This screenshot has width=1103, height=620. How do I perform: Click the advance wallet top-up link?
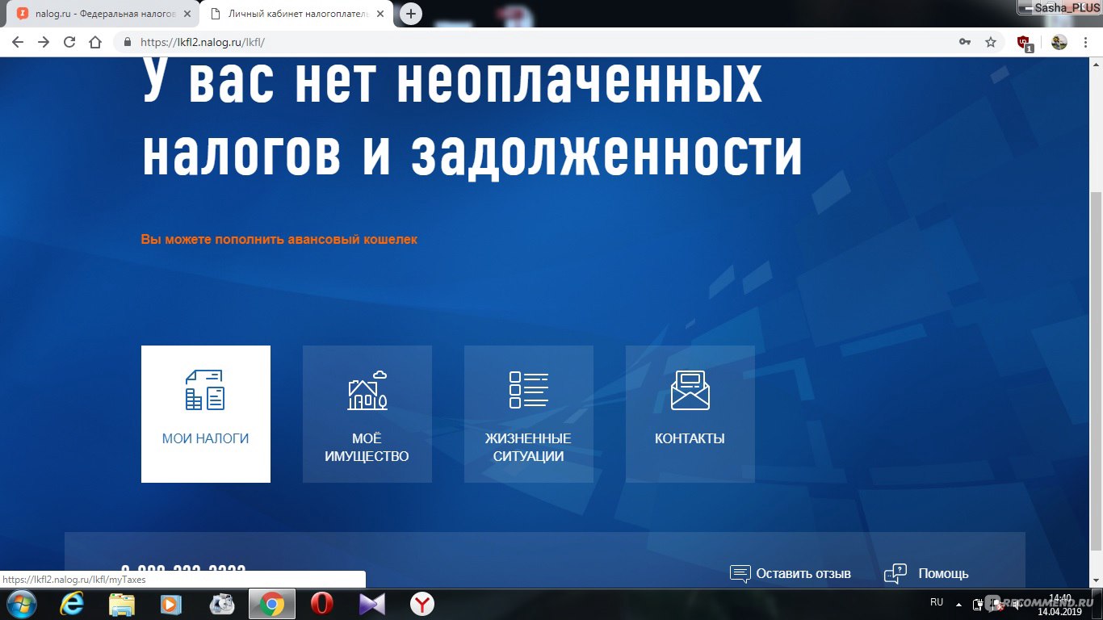coord(279,239)
